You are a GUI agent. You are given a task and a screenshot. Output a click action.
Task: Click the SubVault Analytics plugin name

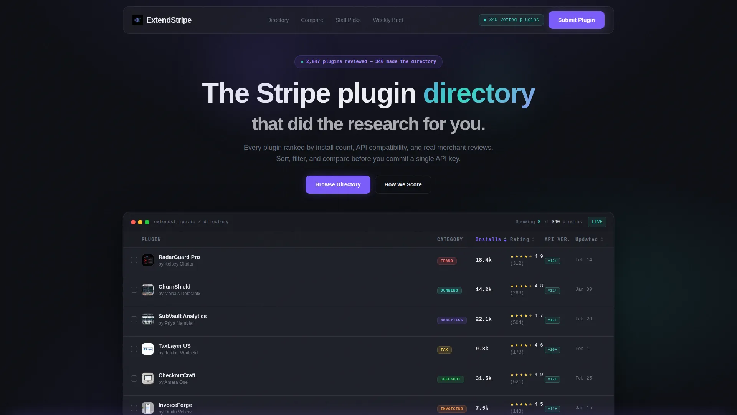tap(182, 316)
